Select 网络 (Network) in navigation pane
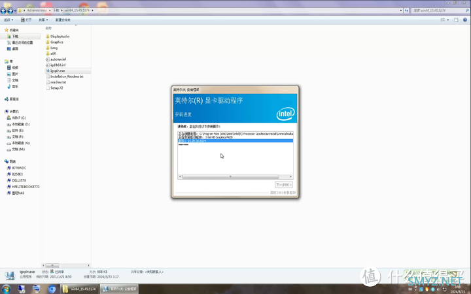Viewport: 471px width, 294px height. (x=10, y=161)
